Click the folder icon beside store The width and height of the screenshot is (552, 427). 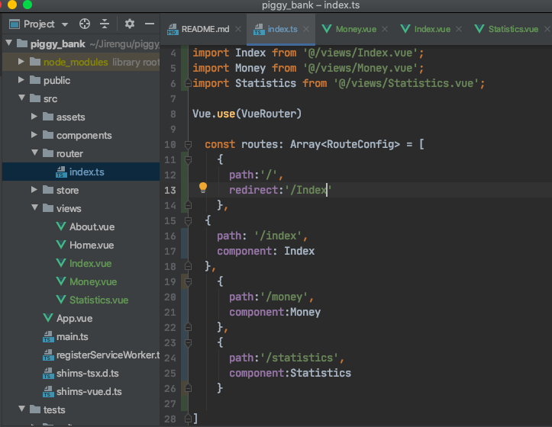click(x=48, y=190)
